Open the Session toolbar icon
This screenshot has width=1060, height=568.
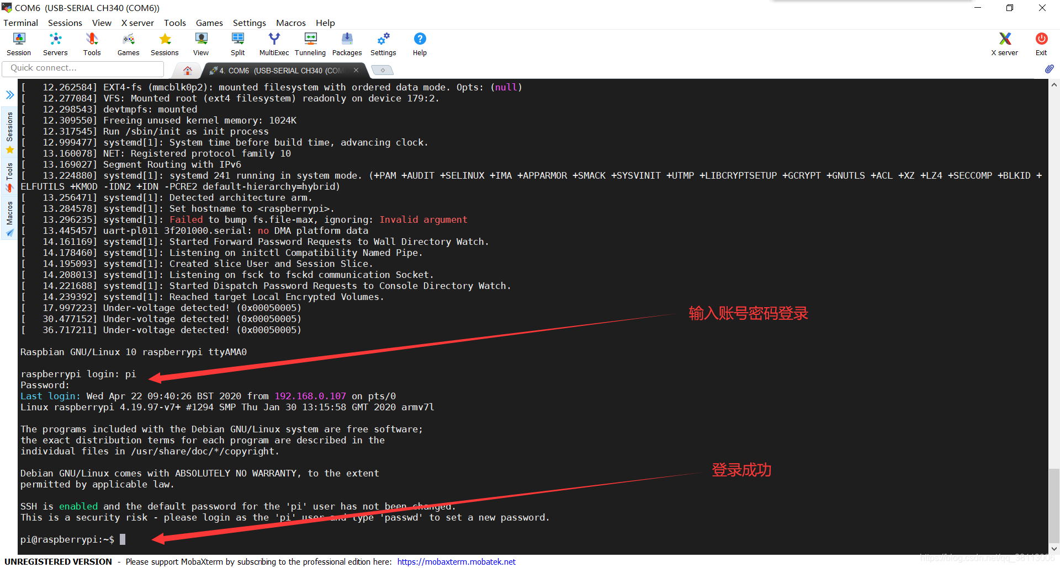coord(19,44)
